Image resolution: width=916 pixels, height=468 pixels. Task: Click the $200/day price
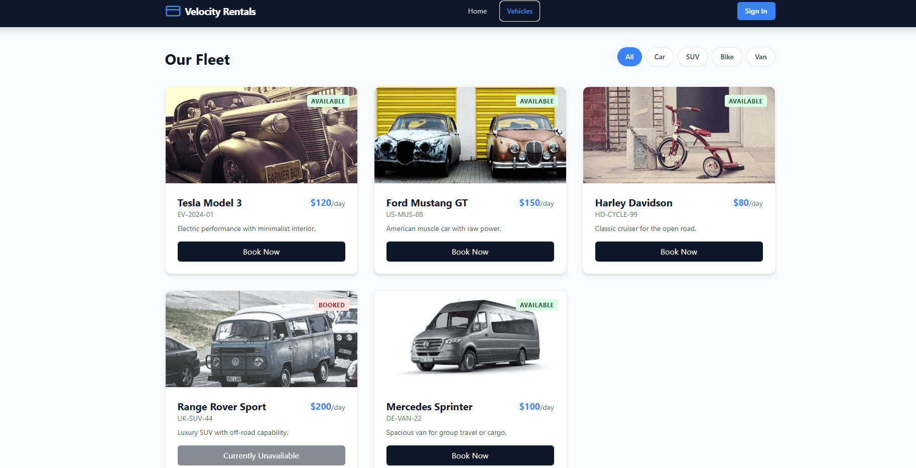328,407
